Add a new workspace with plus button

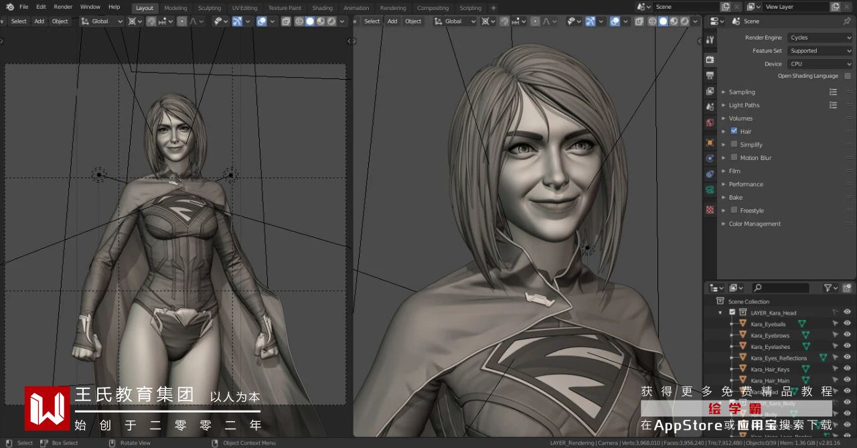(x=493, y=8)
